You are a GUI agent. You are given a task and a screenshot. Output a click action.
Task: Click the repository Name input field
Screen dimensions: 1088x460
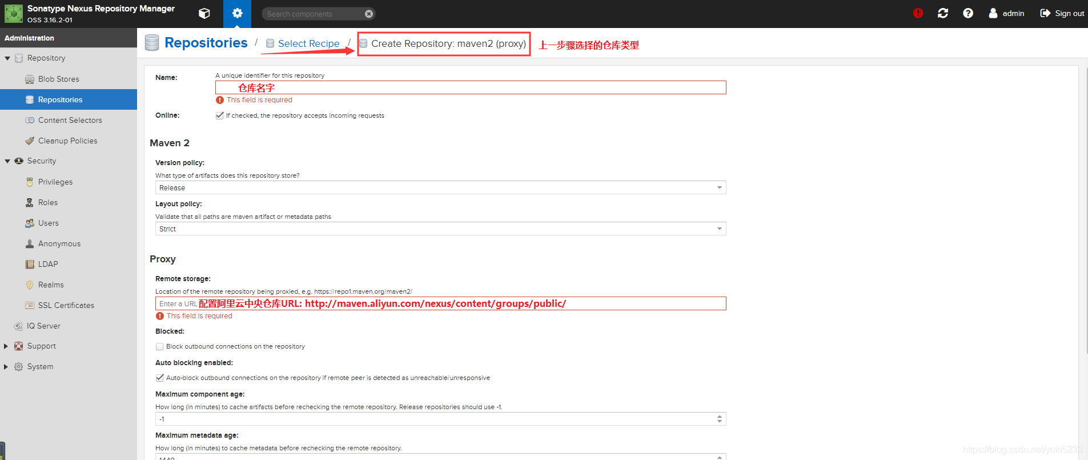click(471, 87)
